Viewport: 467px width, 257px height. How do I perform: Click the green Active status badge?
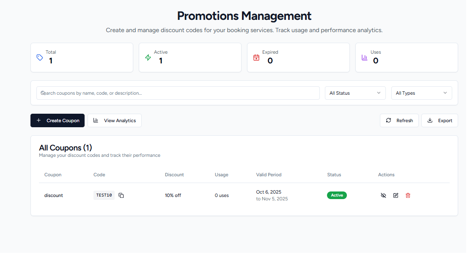pyautogui.click(x=337, y=195)
